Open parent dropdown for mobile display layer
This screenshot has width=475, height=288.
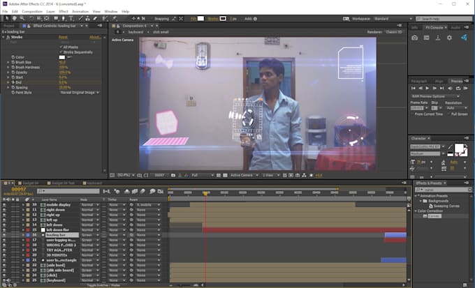pyautogui.click(x=148, y=205)
